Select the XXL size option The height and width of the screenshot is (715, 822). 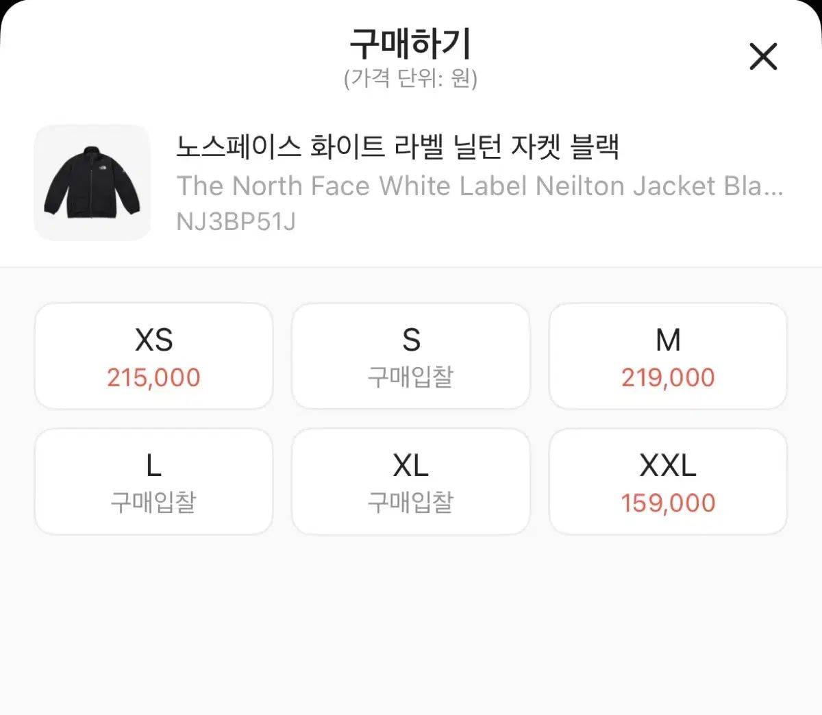(668, 481)
